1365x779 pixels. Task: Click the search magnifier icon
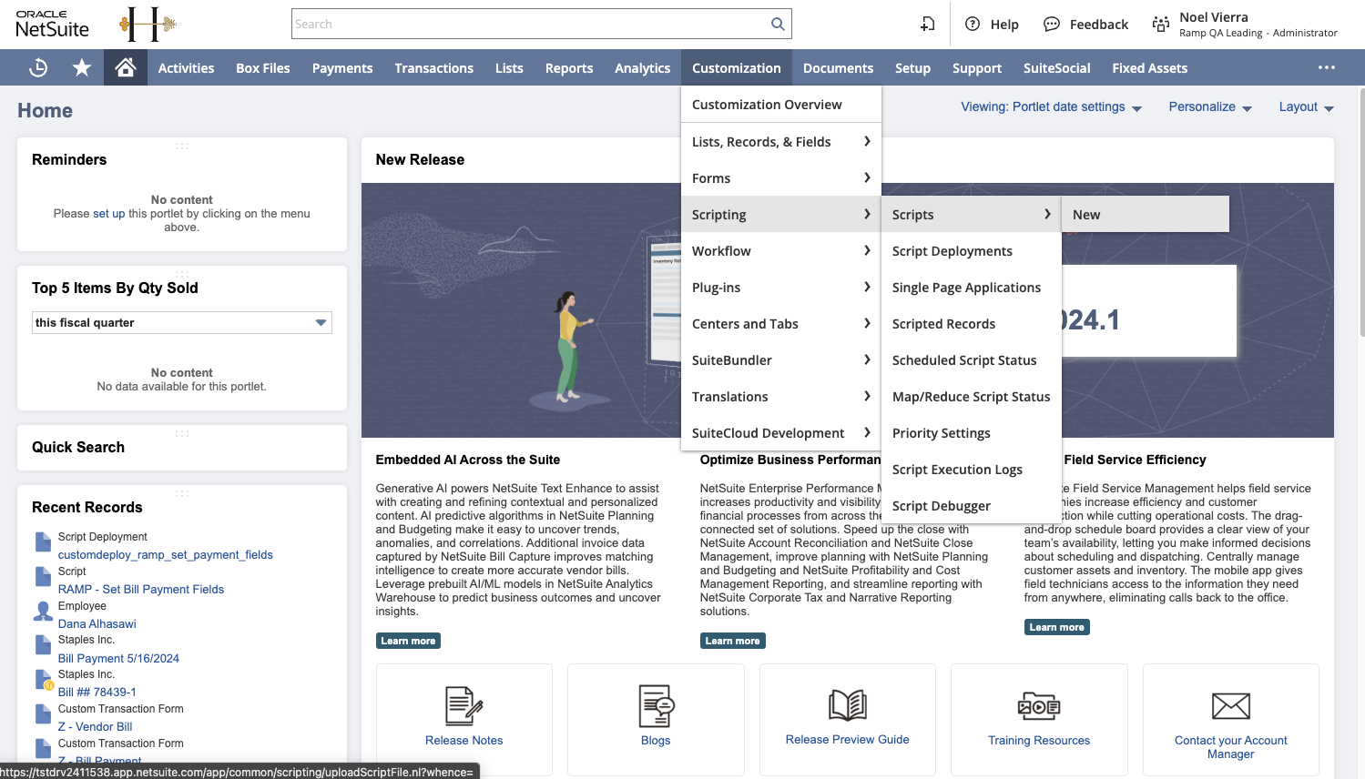778,24
